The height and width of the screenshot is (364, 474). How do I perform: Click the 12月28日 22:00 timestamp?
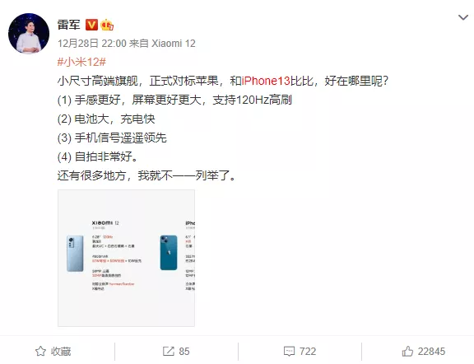[x=92, y=44]
